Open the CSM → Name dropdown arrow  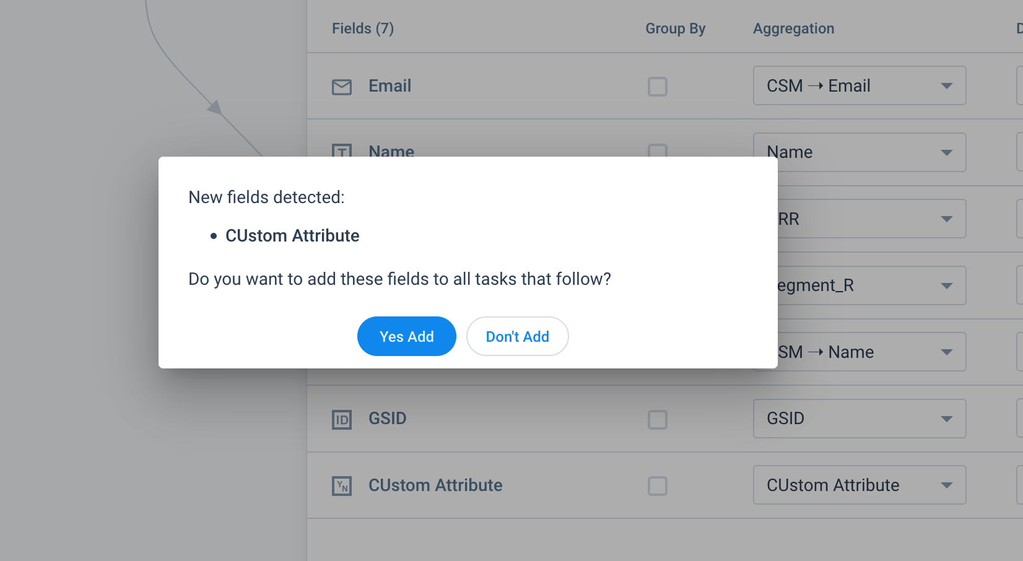pos(946,352)
